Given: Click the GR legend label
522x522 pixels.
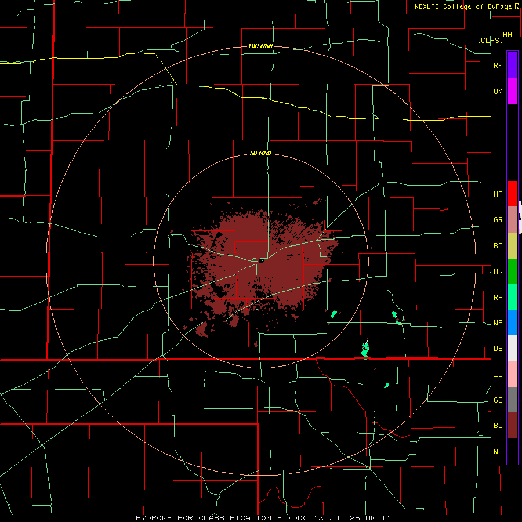Looking at the screenshot, I should coord(498,220).
